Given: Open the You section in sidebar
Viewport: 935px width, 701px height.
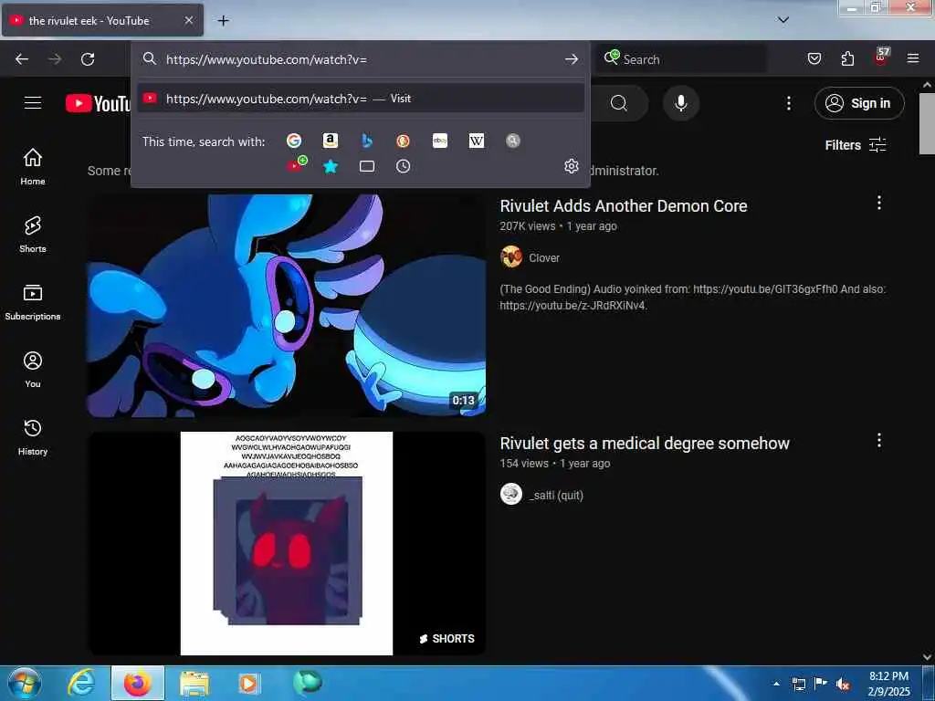Looking at the screenshot, I should pyautogui.click(x=33, y=370).
